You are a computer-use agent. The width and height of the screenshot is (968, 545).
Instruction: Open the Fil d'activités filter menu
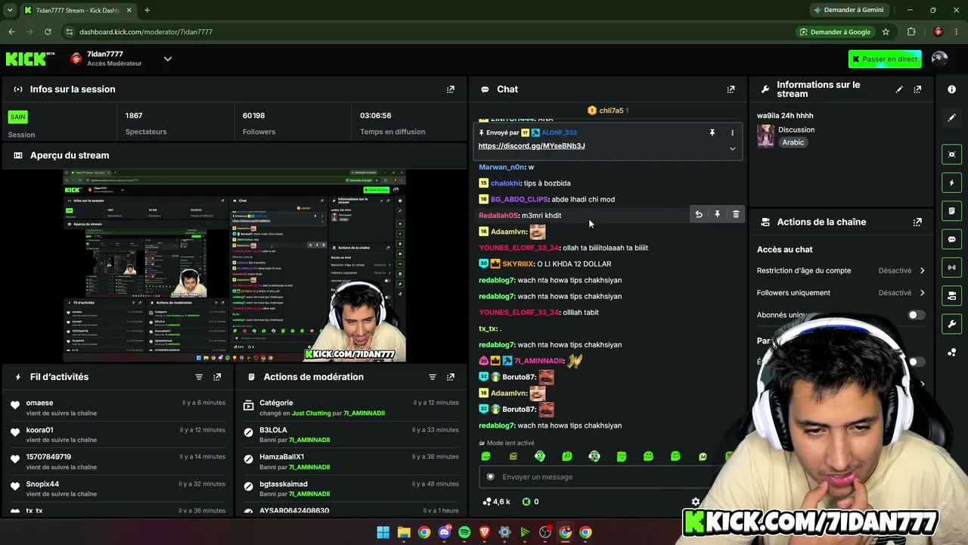pyautogui.click(x=199, y=377)
